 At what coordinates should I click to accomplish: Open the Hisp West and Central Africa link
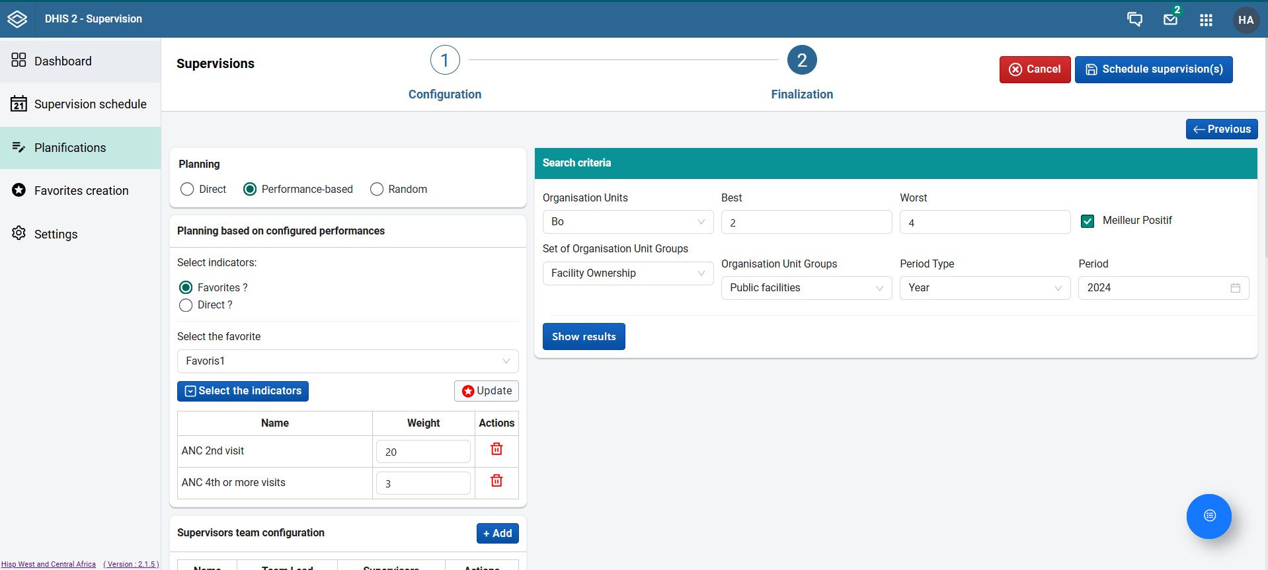tap(48, 564)
